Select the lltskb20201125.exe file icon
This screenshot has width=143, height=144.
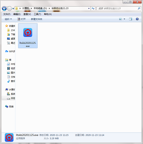point(28,33)
